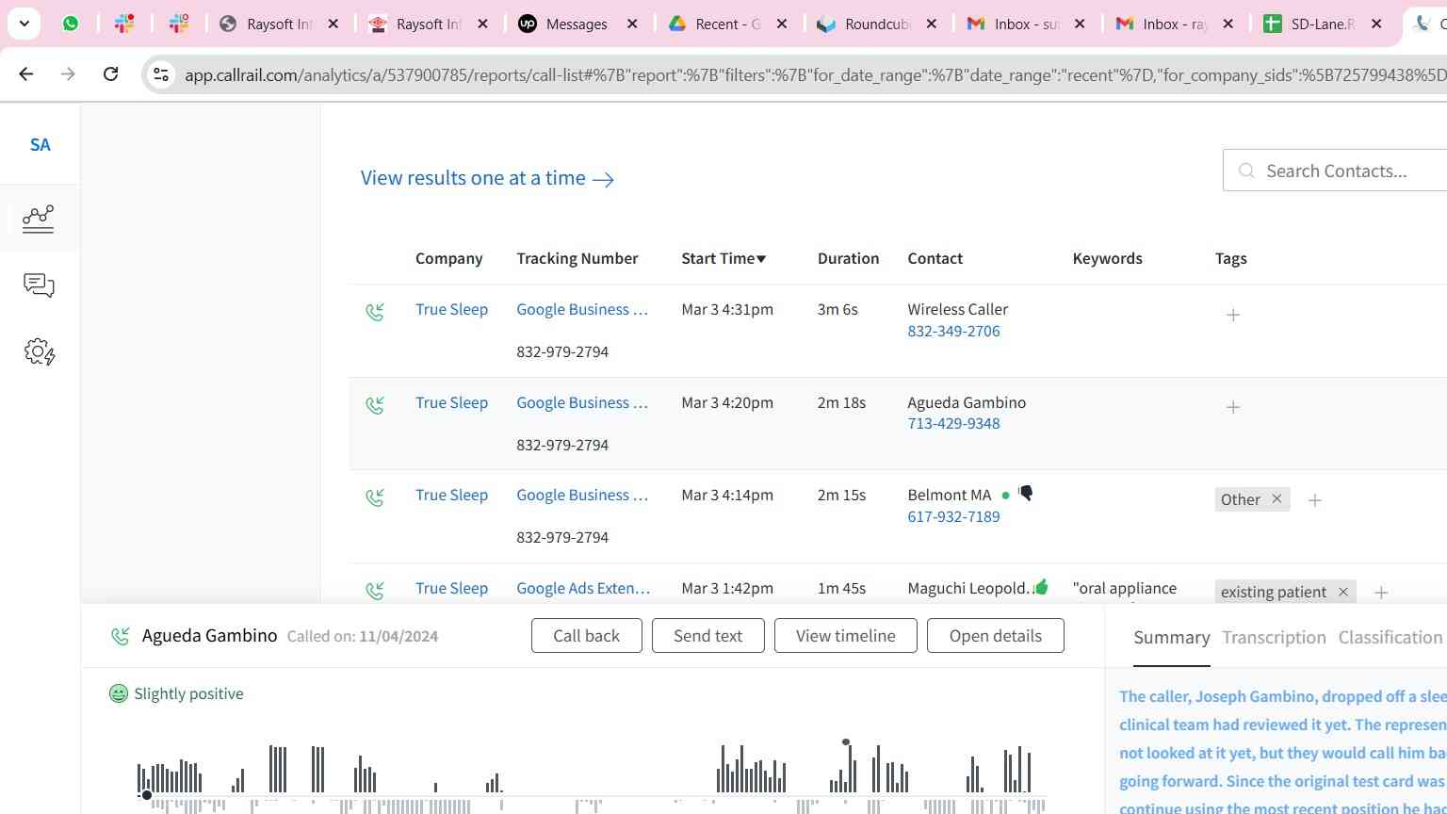Switch to the Roundcube tab
Viewport: 1447px width, 814px height.
(x=877, y=24)
